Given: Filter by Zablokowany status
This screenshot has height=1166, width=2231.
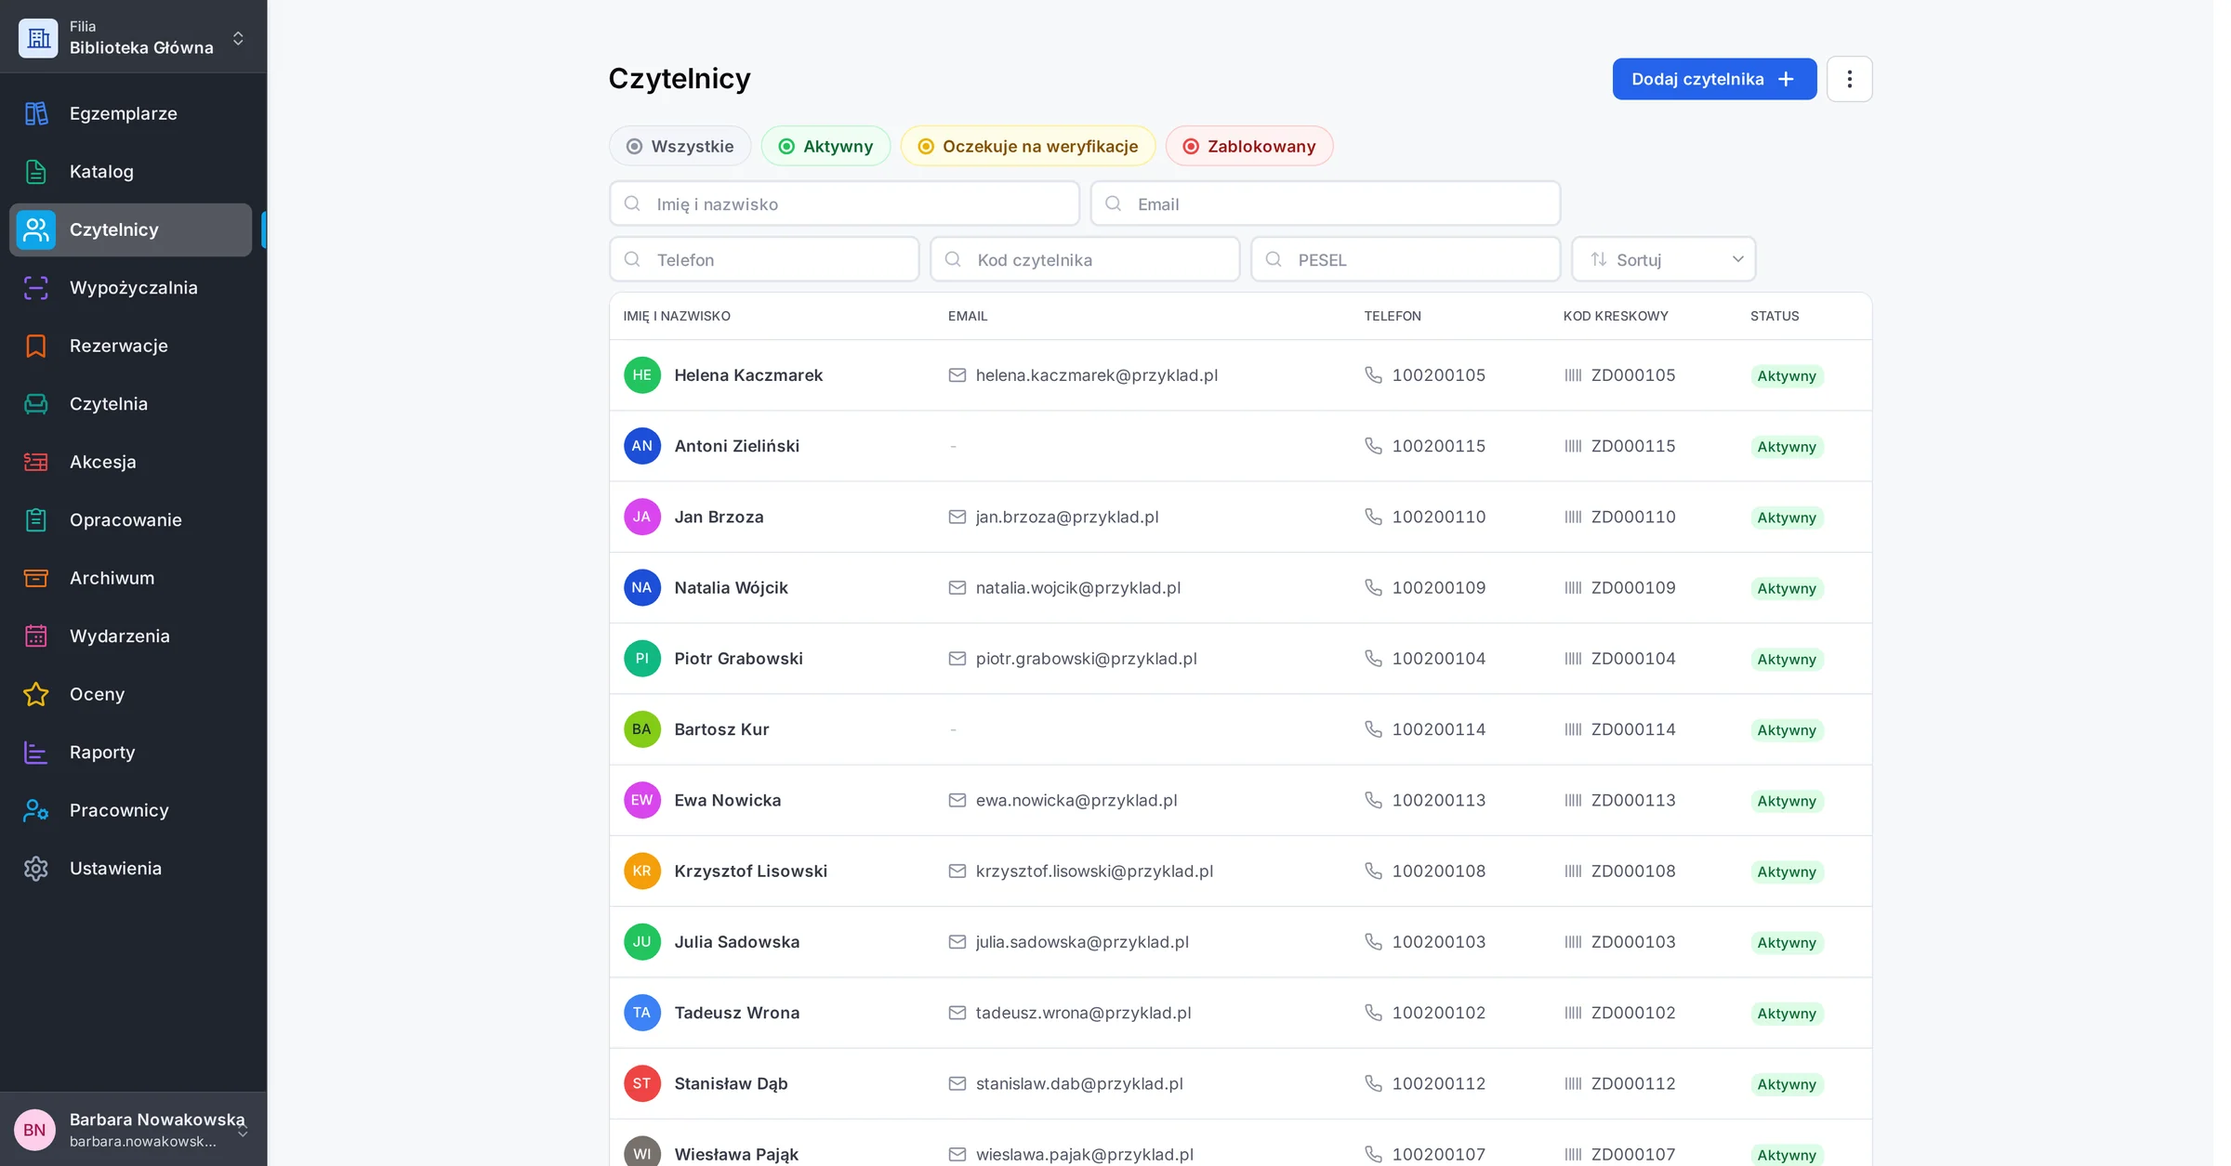Looking at the screenshot, I should pyautogui.click(x=1248, y=146).
